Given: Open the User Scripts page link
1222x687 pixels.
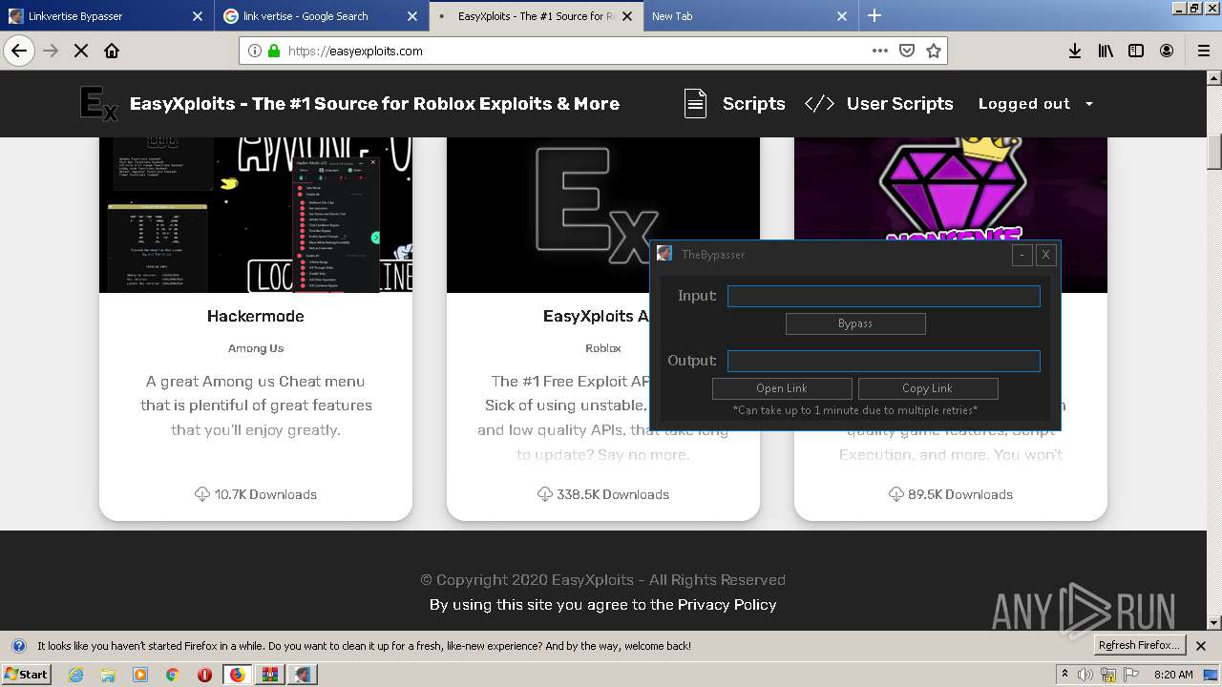Looking at the screenshot, I should 900,104.
